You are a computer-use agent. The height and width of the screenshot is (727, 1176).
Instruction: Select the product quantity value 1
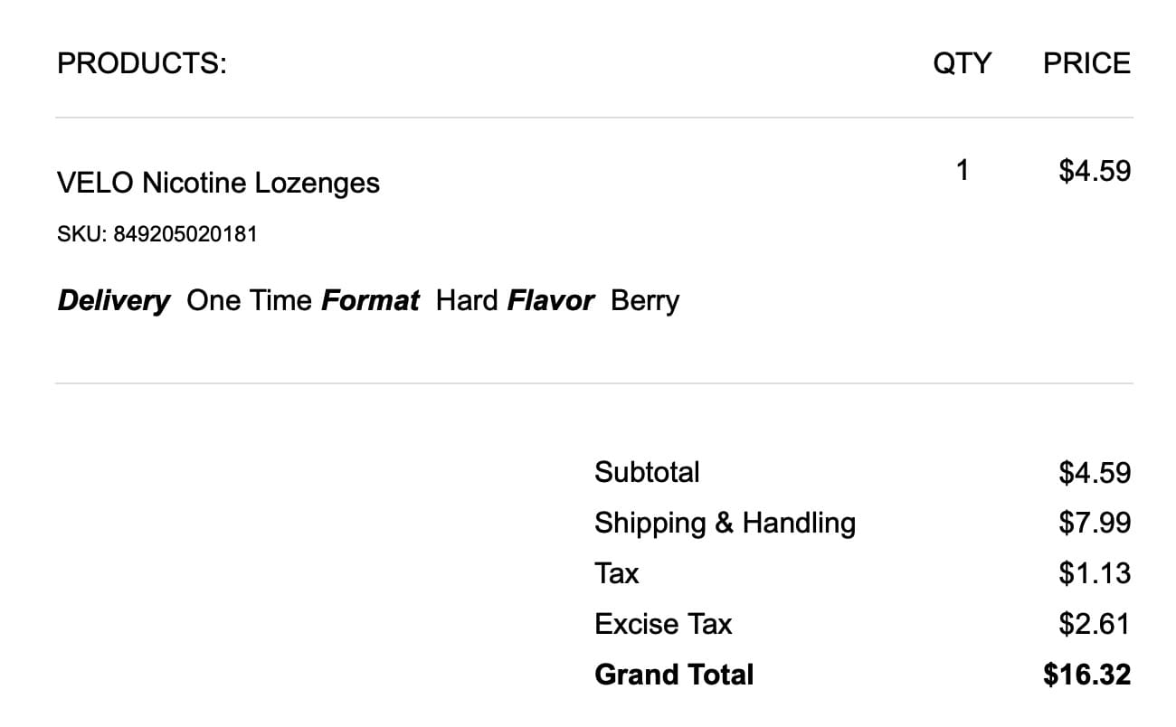point(962,170)
